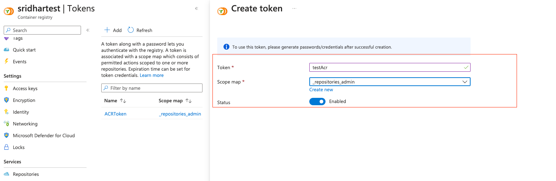
Task: Click the Token name input field
Action: point(387,67)
